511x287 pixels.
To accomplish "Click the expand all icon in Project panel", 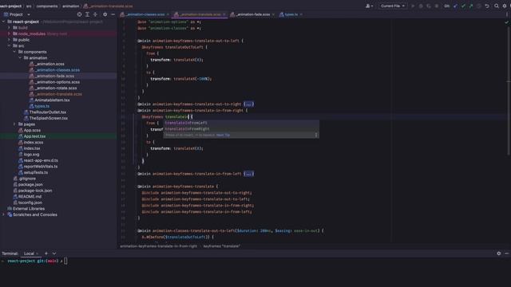I will 87,14.
